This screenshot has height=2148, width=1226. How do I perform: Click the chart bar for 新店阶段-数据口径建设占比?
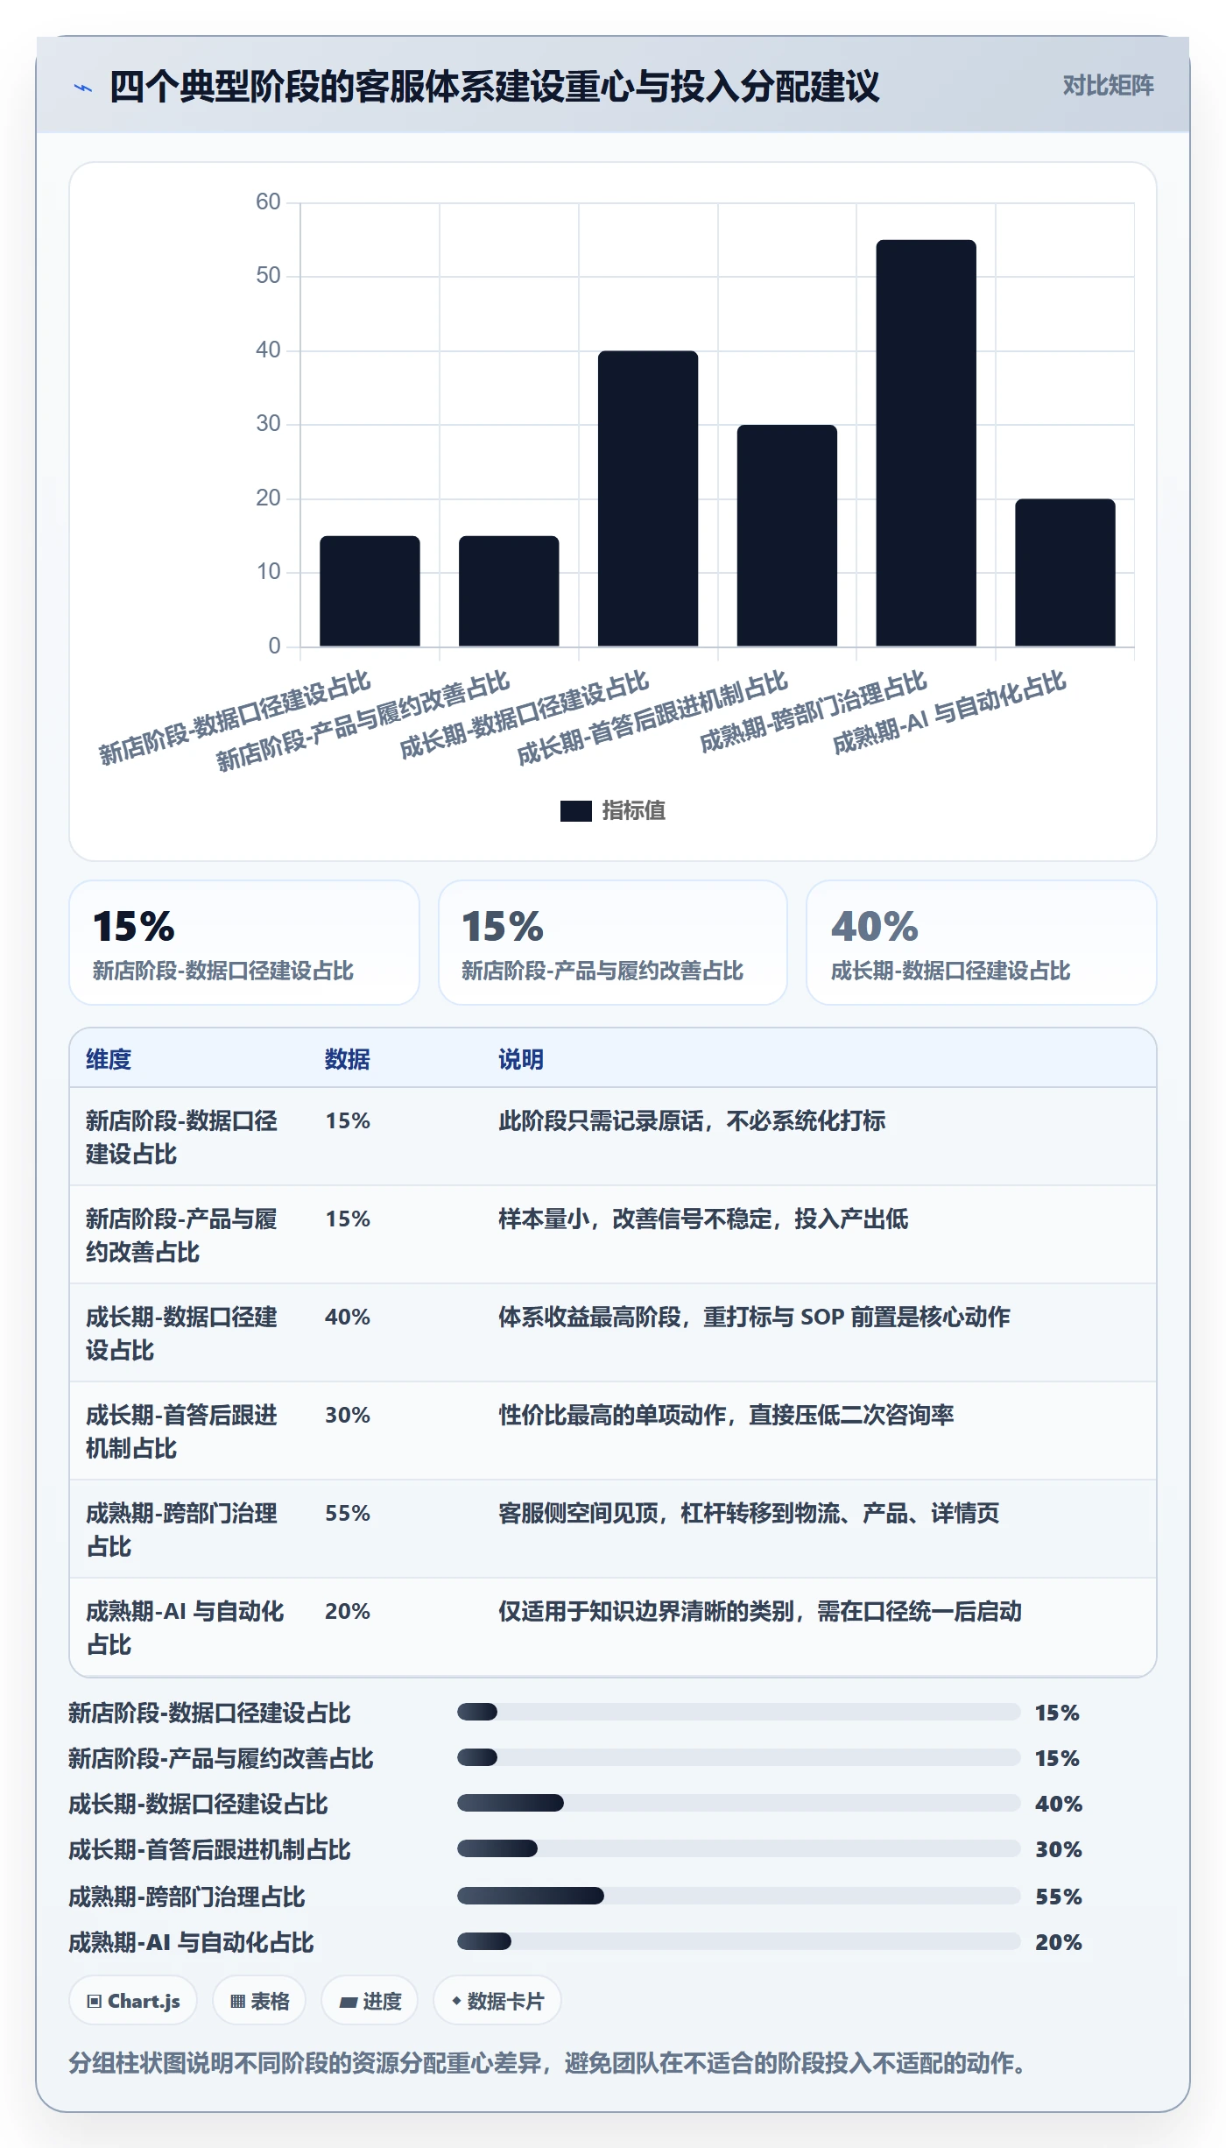(370, 591)
